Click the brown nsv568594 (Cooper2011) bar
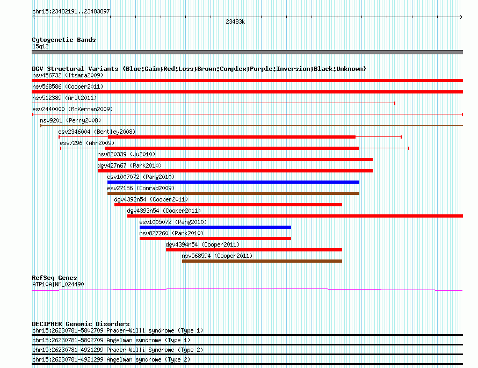478x368 pixels. coord(262,261)
